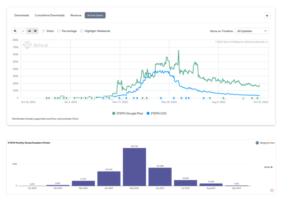Click the '4,031' value label

[237, 184]
